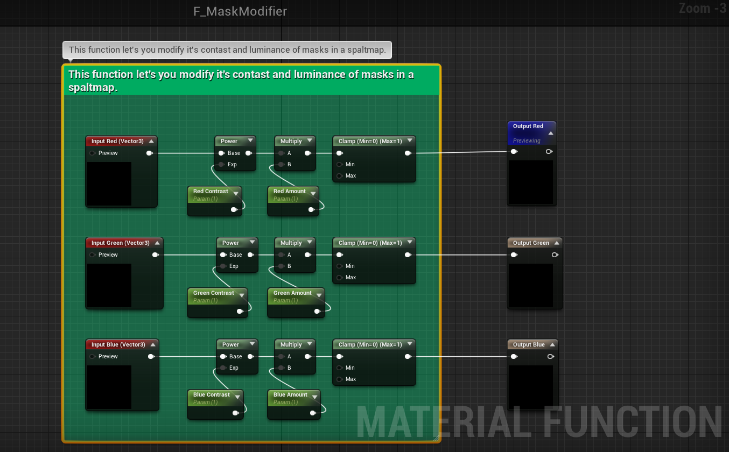Click the B pin on blue row Multiply
The image size is (729, 452).
[281, 368]
